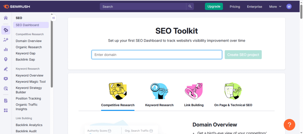
Task: Click the search magnifier button
Action: point(190,6)
